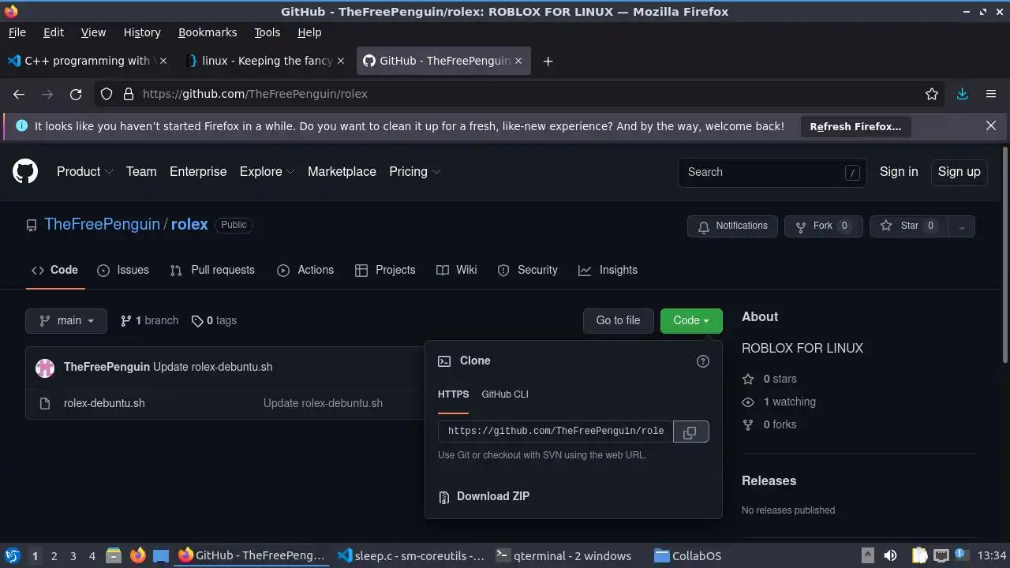The image size is (1010, 568).
Task: Open the Actions tab
Action: point(305,270)
